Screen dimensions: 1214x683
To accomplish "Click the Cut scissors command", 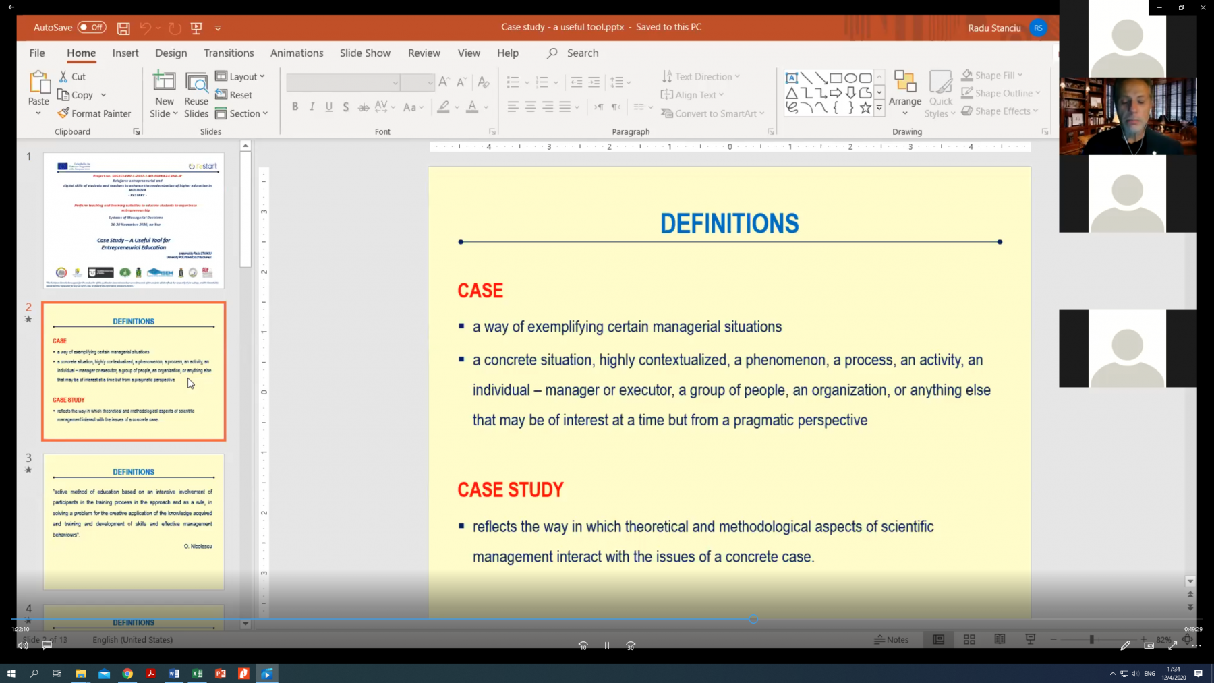I will click(72, 77).
